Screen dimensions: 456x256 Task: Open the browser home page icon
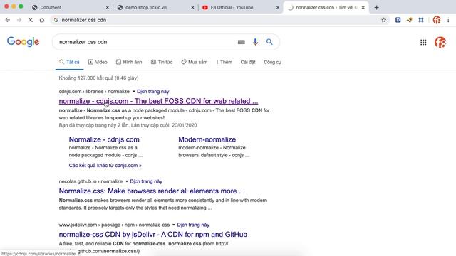pos(42,20)
